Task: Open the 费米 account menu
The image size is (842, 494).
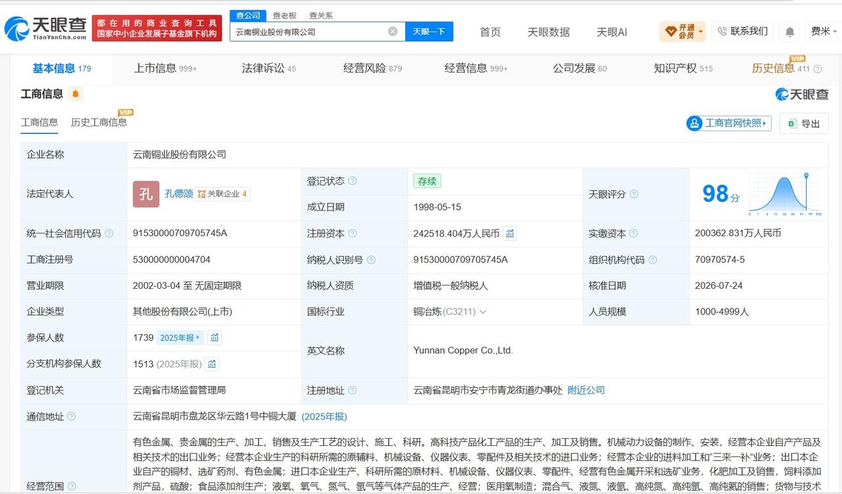Action: click(x=824, y=32)
